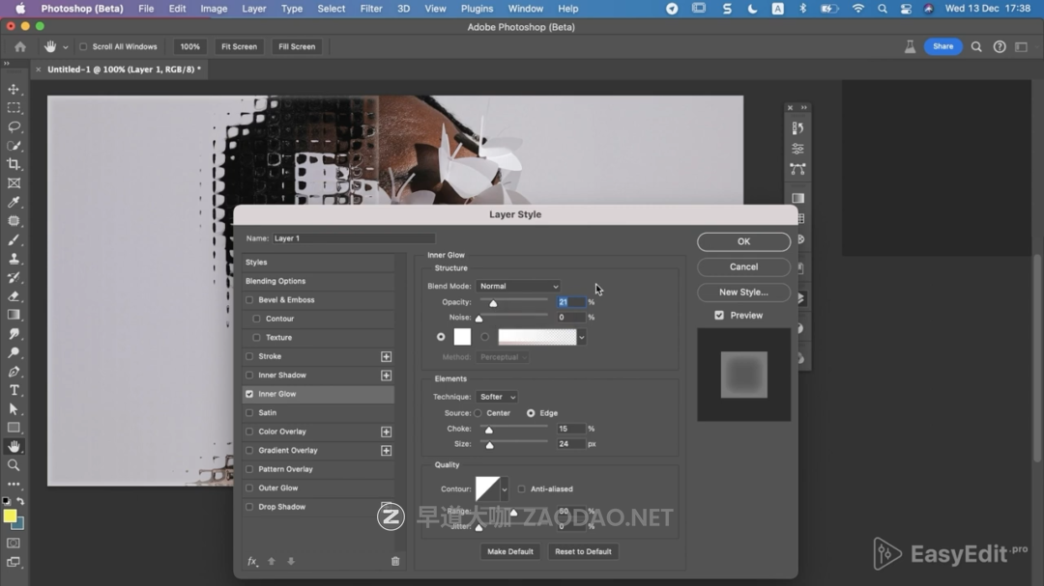This screenshot has width=1044, height=586.
Task: Select the Center source radio button
Action: click(478, 413)
